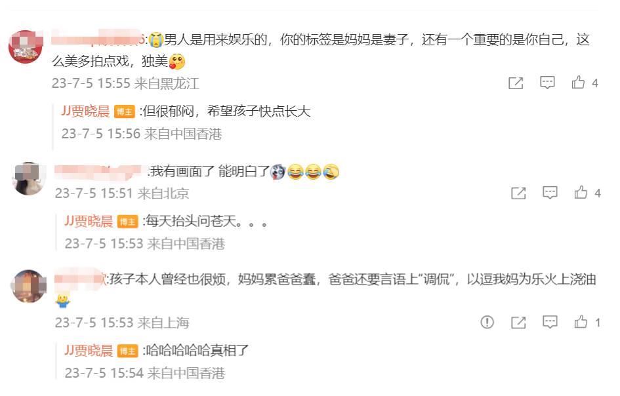View avatar of the 上海 commenter
Screen dimensions: 620x396
[29, 286]
